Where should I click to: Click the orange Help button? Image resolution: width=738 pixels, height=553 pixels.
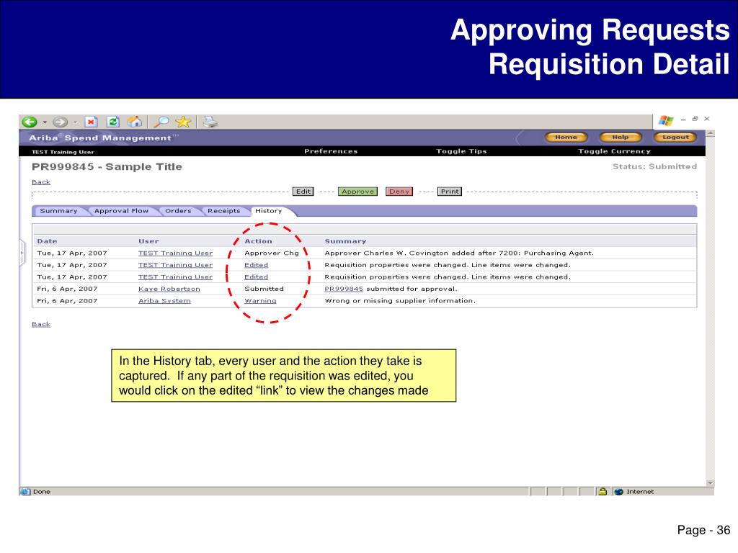click(621, 138)
